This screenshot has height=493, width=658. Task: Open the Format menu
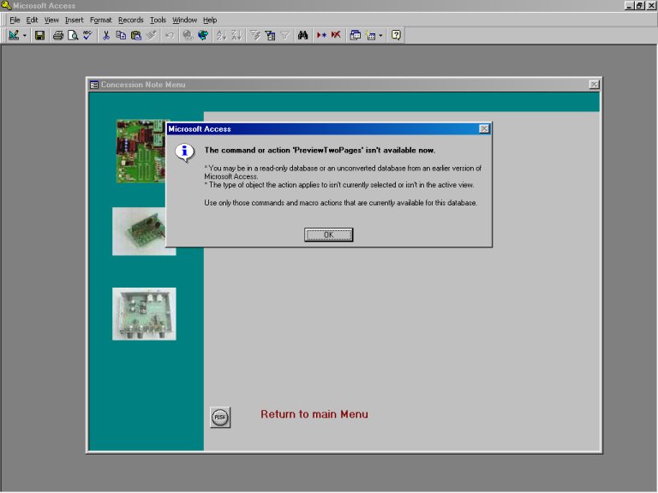click(x=101, y=20)
